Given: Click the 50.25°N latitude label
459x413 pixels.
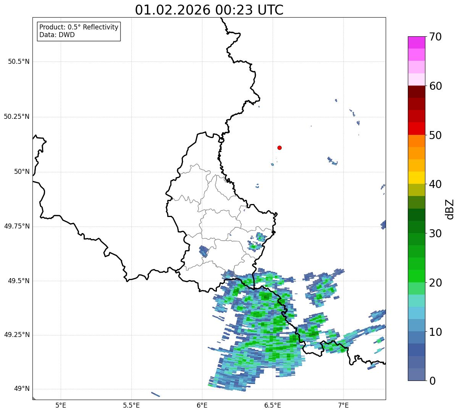Looking at the screenshot, I should click(x=17, y=117).
